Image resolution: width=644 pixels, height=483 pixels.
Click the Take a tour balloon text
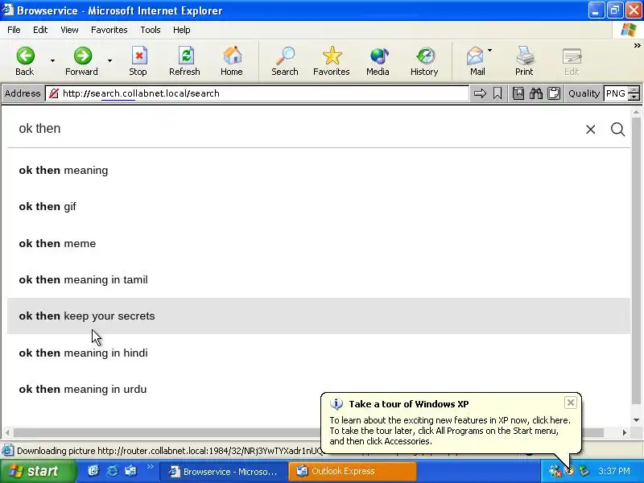[x=450, y=431]
